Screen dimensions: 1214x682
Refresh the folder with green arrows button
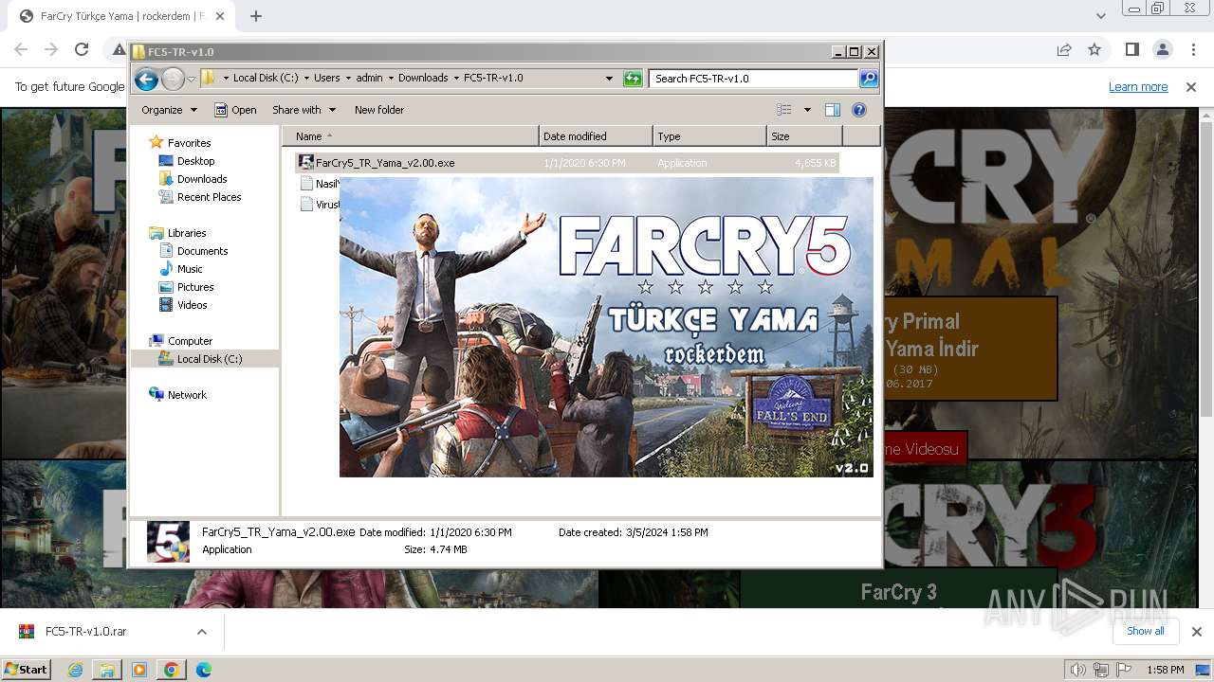pos(633,79)
